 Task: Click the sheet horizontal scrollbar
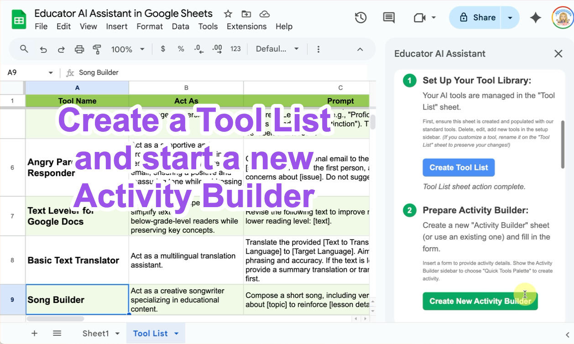pyautogui.click(x=55, y=318)
